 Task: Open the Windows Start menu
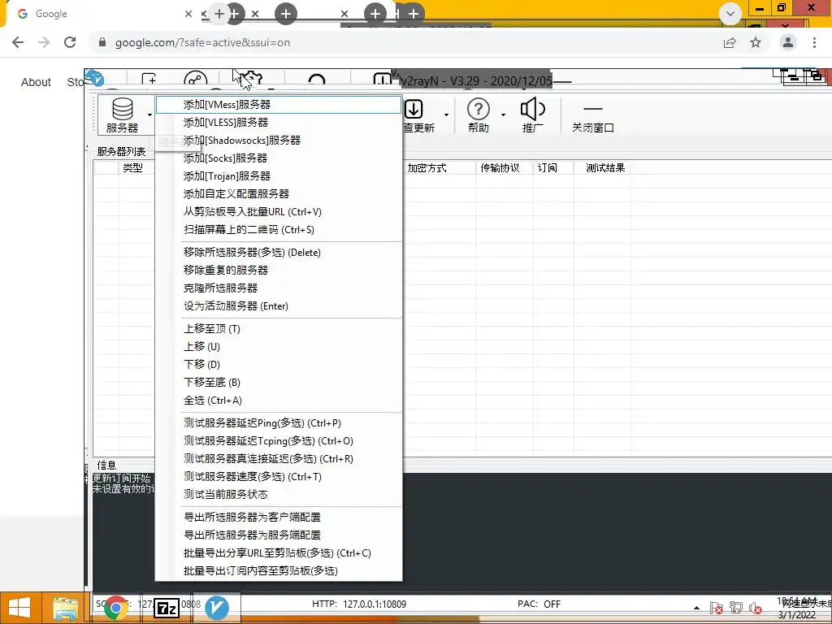coord(19,608)
